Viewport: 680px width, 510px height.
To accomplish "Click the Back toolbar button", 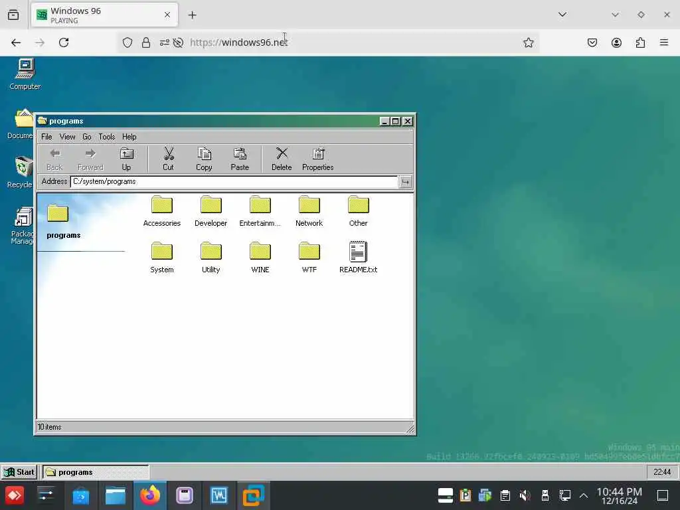I will pos(54,159).
